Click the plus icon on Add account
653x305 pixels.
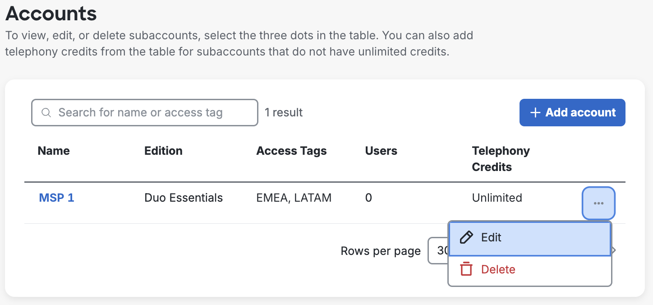tap(535, 112)
